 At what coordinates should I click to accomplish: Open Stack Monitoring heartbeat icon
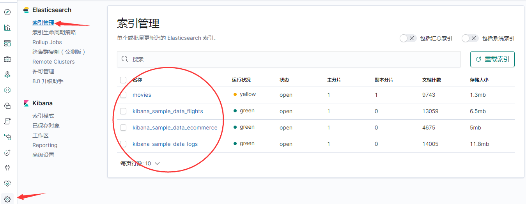click(x=7, y=183)
